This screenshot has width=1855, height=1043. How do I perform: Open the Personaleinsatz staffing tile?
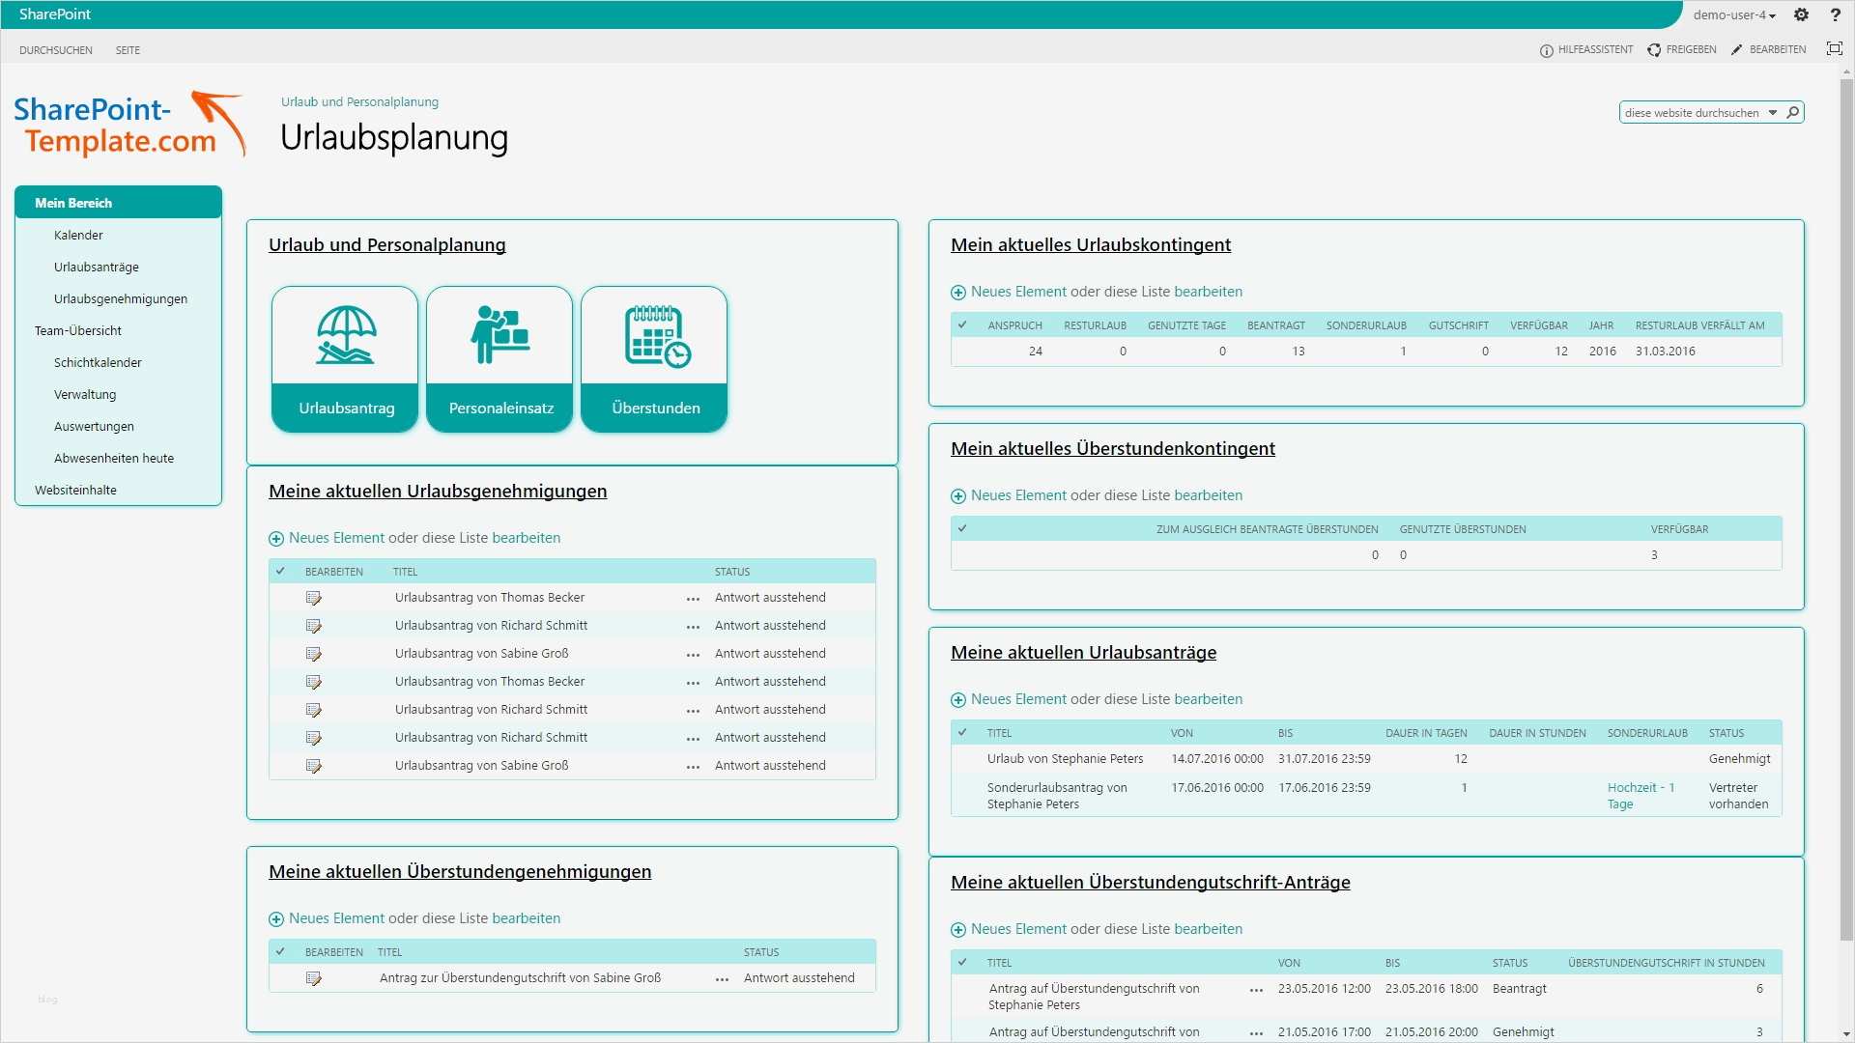tap(499, 358)
